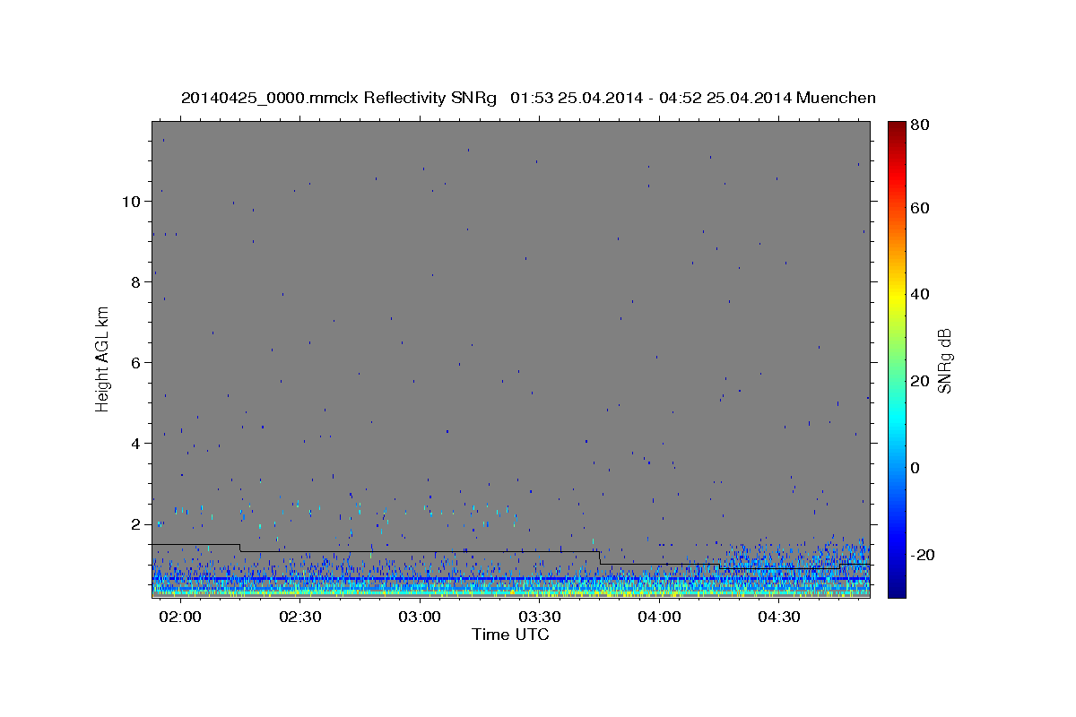Click the 'SNRg dB' colorbar label
The height and width of the screenshot is (717, 1076).
click(944, 361)
